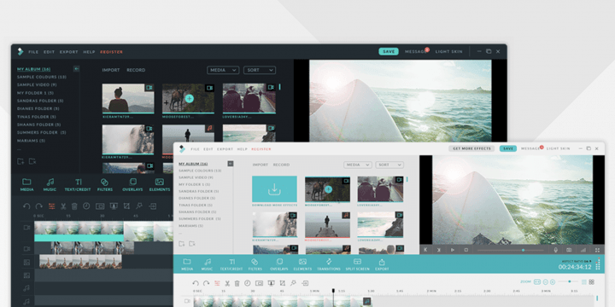Click trash delete icon in light window

click(237, 283)
